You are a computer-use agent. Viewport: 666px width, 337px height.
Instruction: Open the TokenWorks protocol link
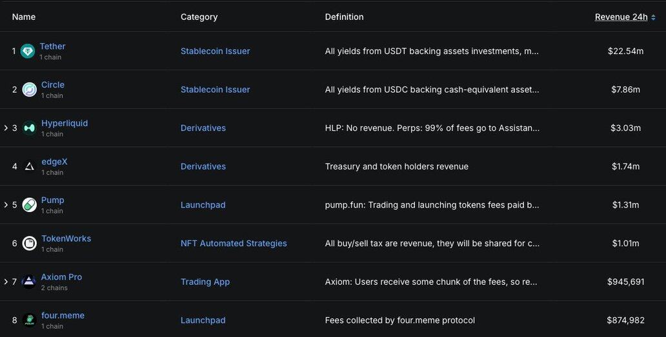coord(66,238)
